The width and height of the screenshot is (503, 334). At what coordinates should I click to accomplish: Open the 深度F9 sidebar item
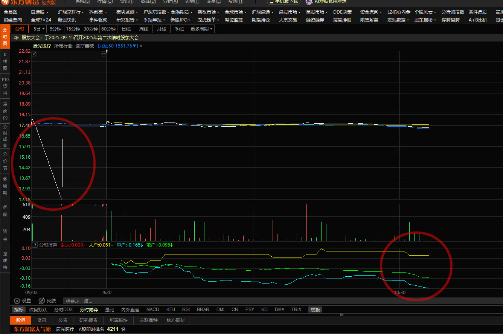pyautogui.click(x=5, y=111)
